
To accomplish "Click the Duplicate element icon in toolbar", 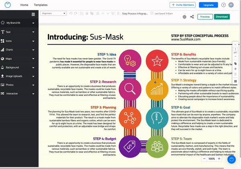I will point(92,14).
